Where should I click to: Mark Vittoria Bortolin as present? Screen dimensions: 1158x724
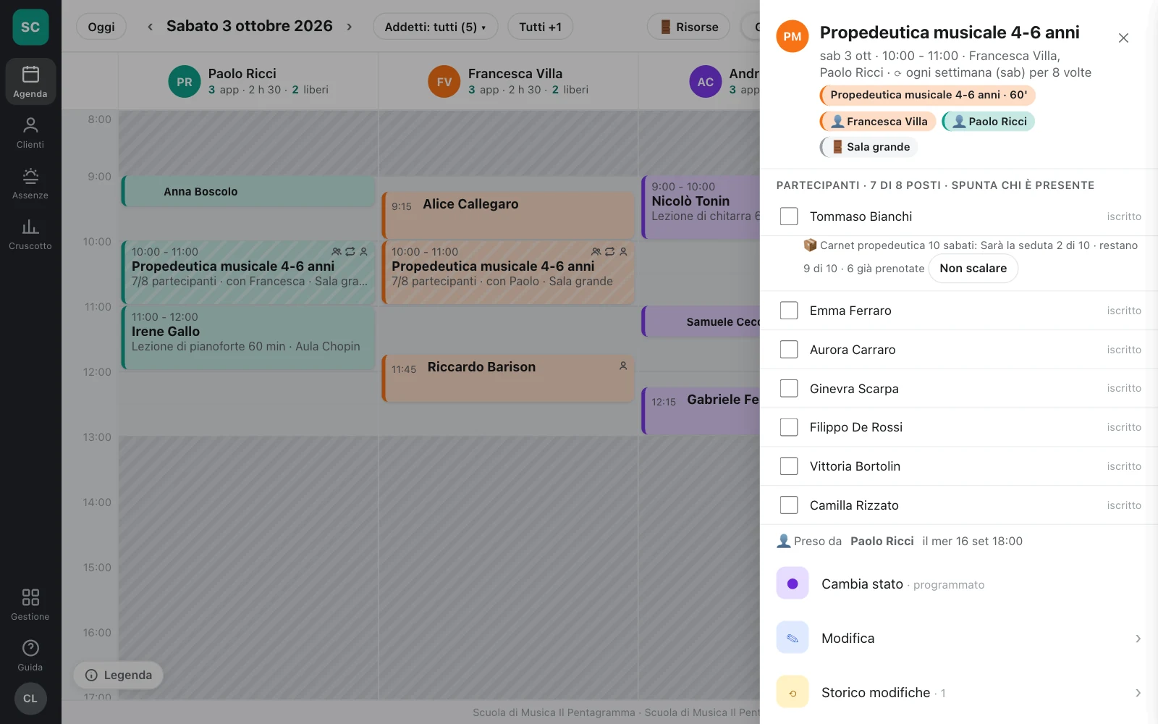coord(789,466)
